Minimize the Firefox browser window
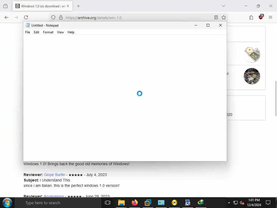 (246, 6)
